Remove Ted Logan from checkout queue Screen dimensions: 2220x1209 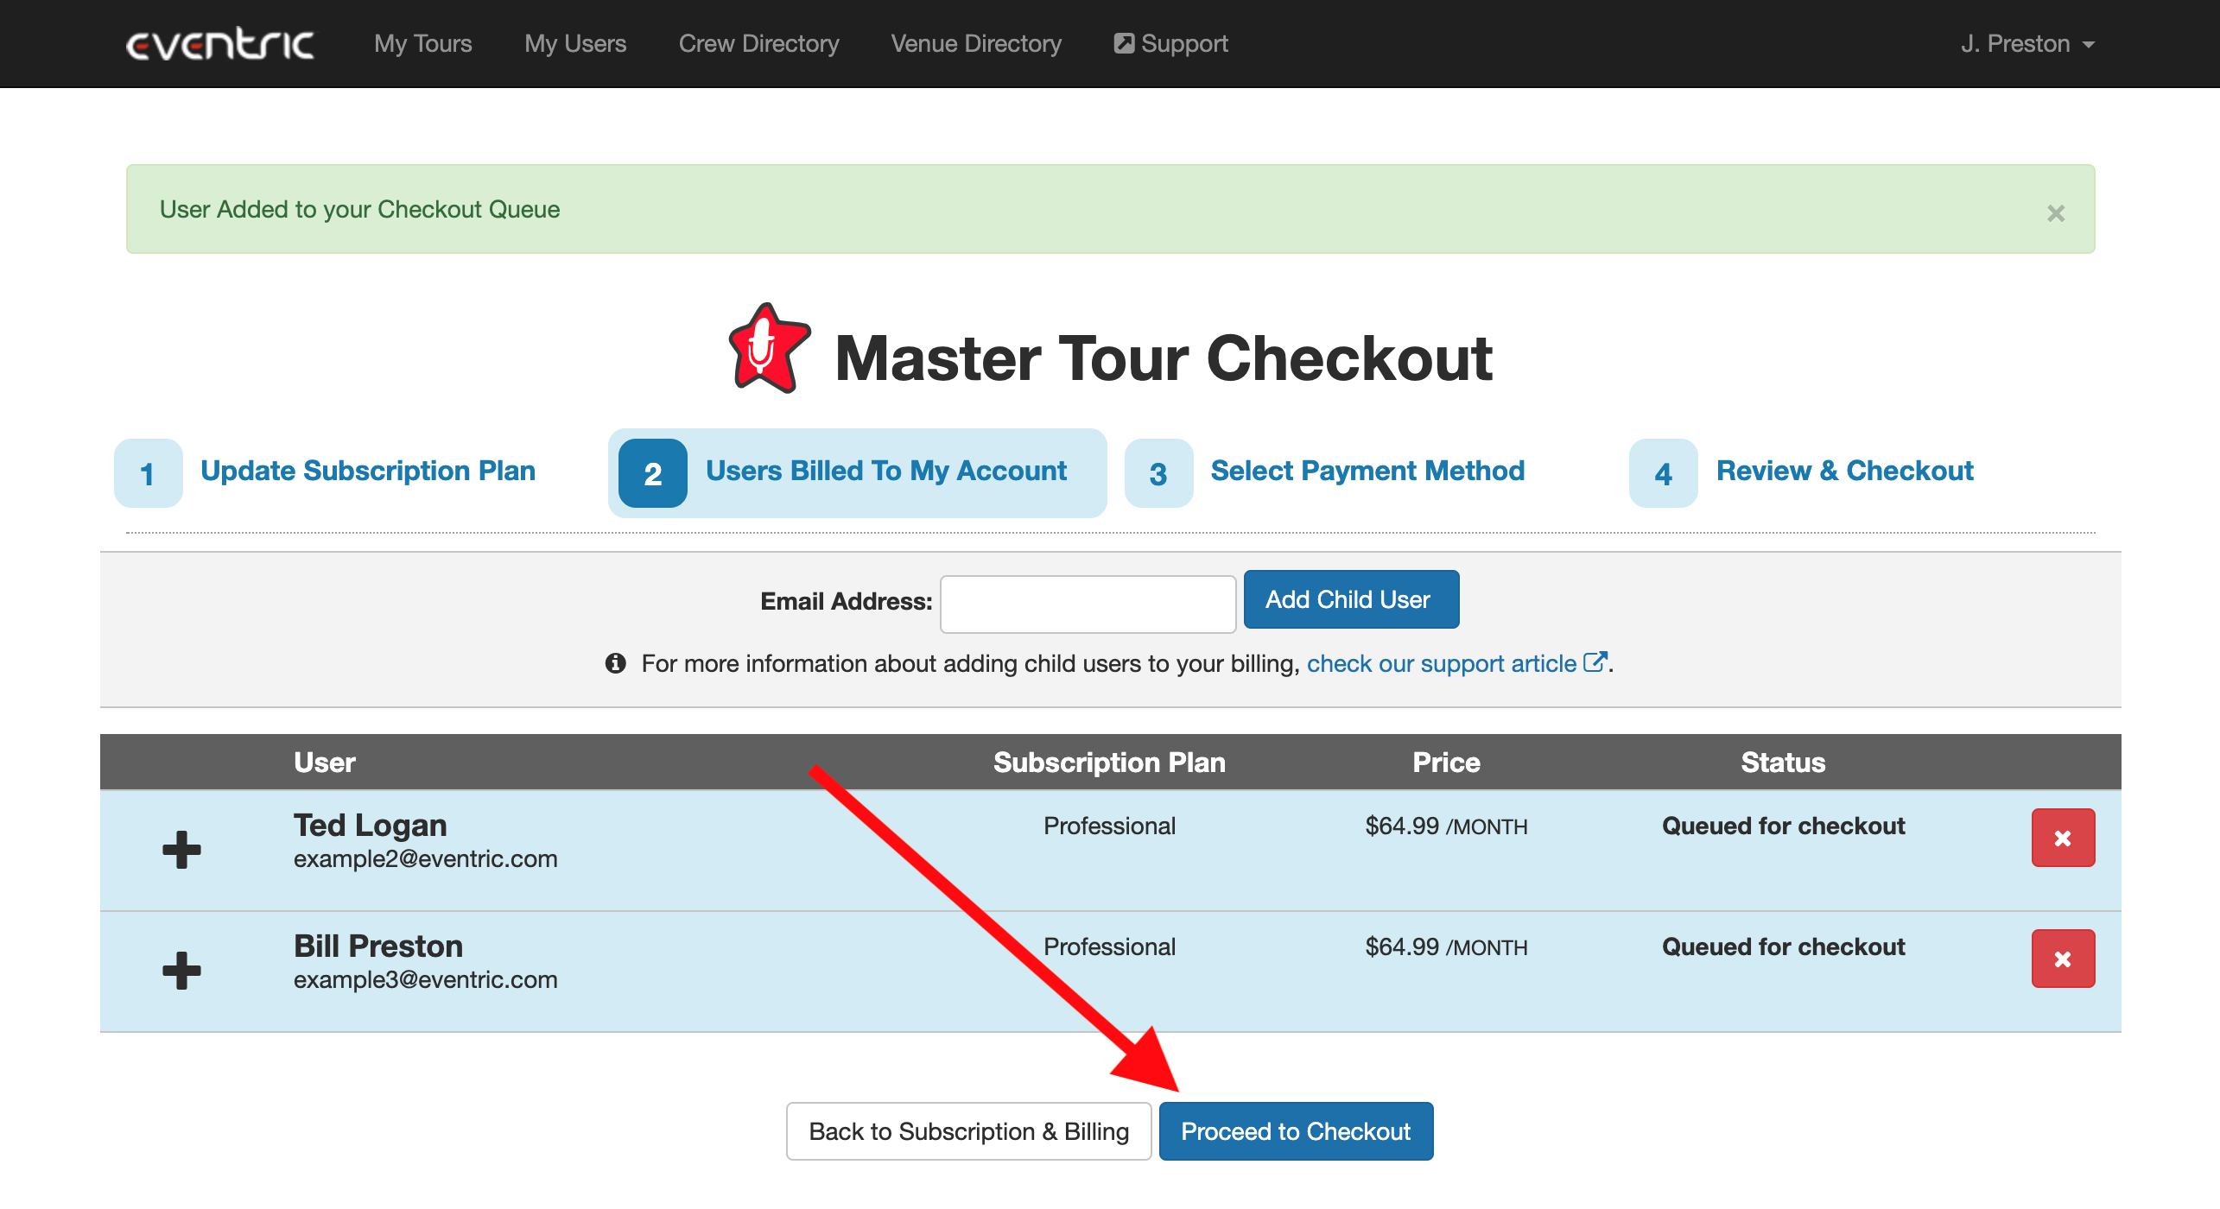tap(2063, 838)
